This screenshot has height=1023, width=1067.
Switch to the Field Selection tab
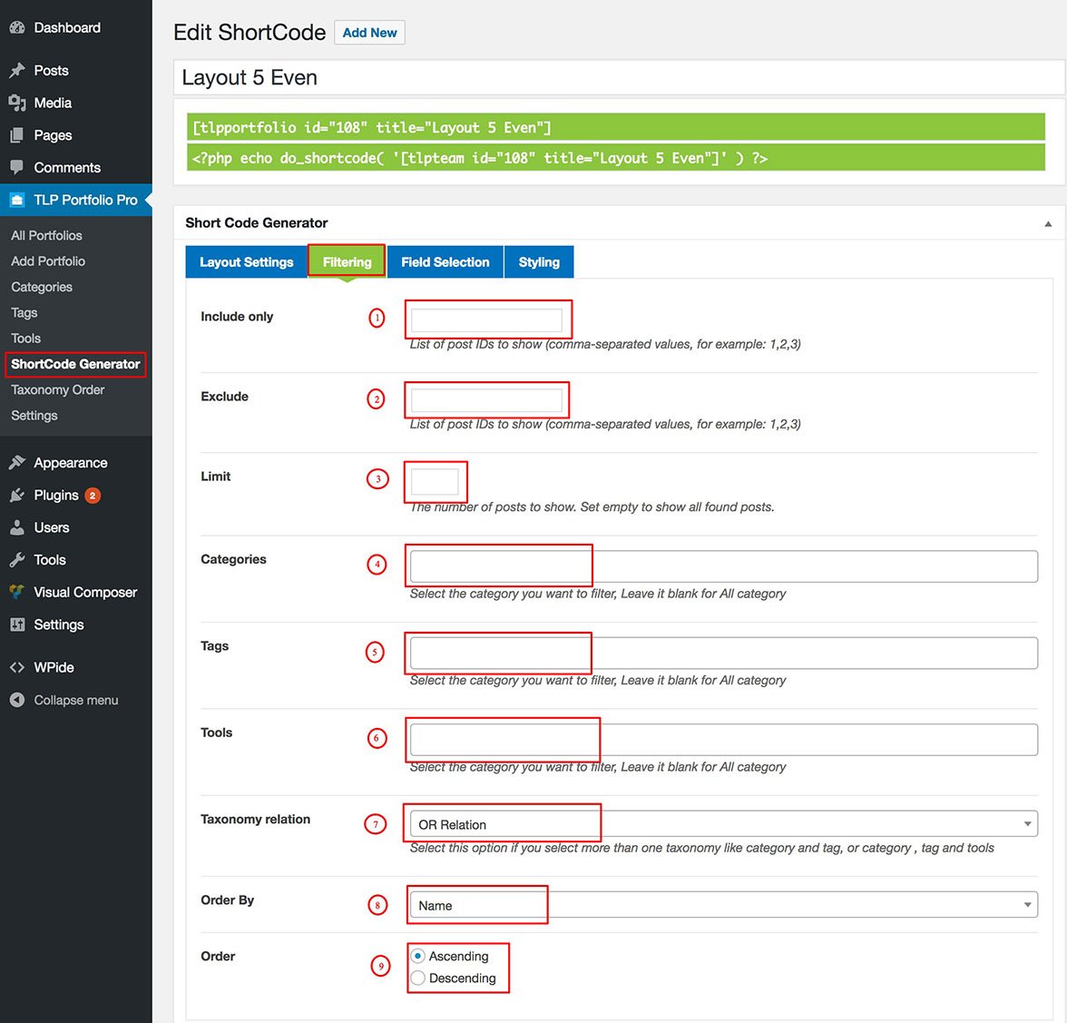point(445,262)
